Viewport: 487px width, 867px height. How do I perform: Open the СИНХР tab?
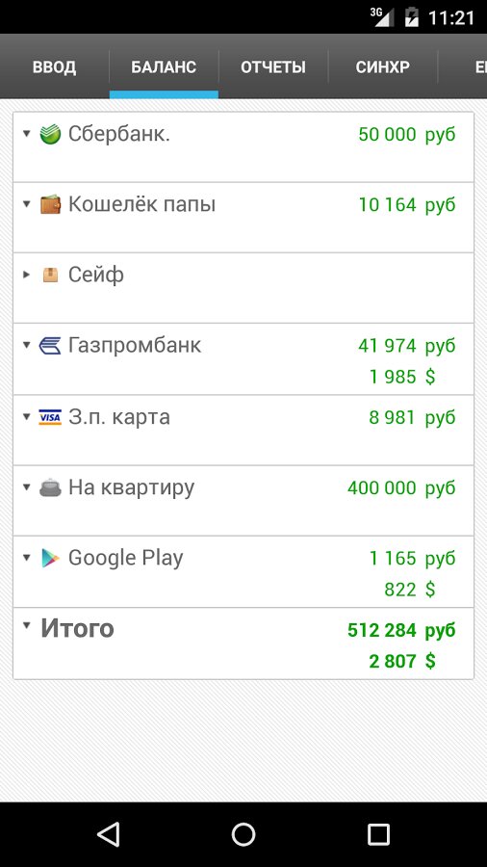[383, 66]
